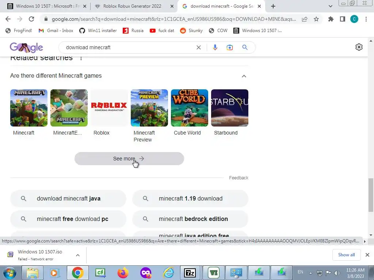Open Related searches three-dot options
This screenshot has width=374, height=280.
pyautogui.click(x=81, y=58)
